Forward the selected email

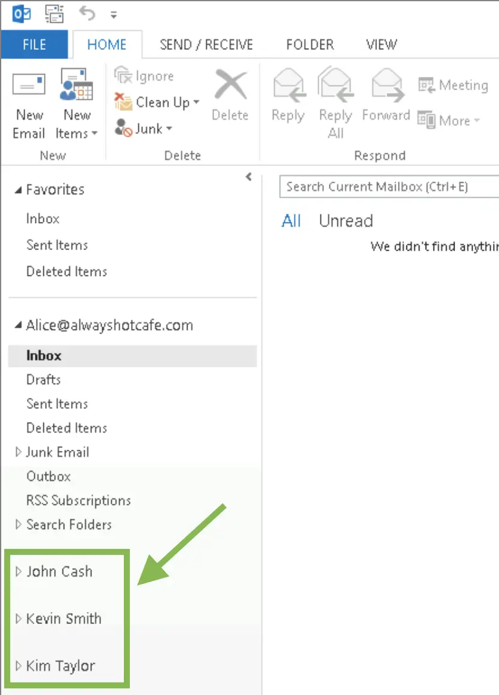[x=385, y=96]
